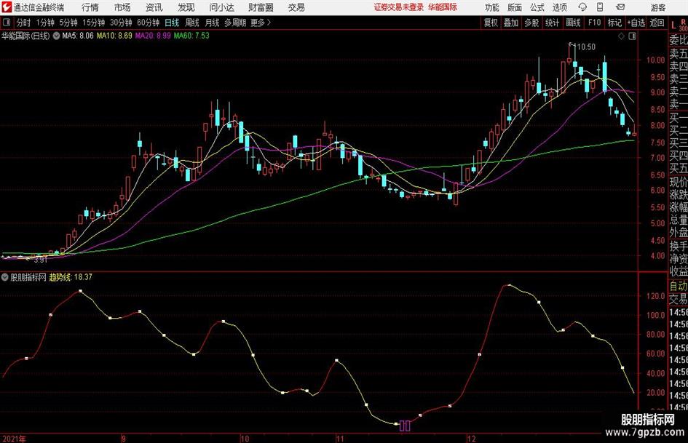Click the 3.91 low price label
Image resolution: width=688 pixels, height=443 pixels.
[40, 260]
